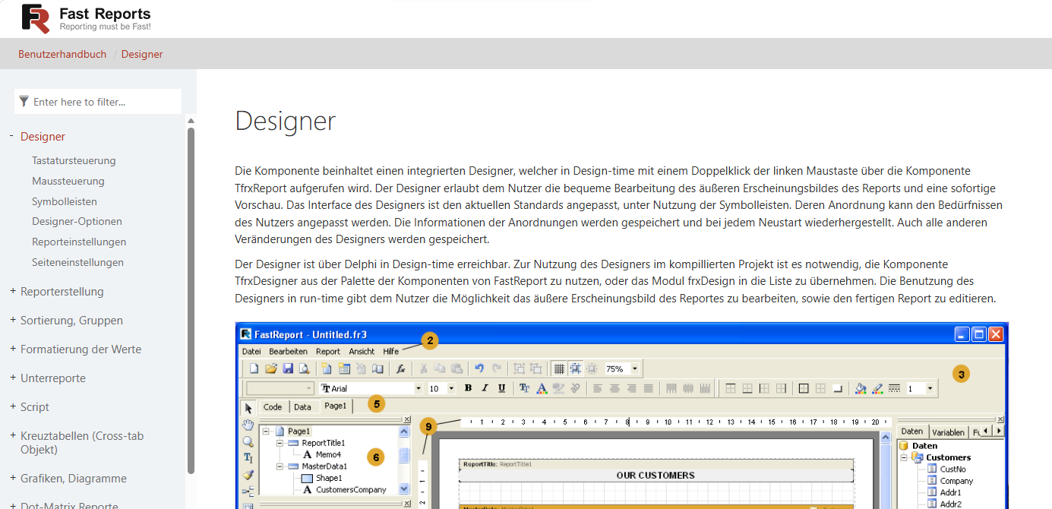Switch to the Data tab
The width and height of the screenshot is (1052, 509).
click(302, 407)
